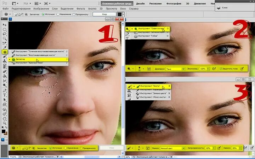255x159 pixels.
Task: Select Назначение radio in the top options bar
Action: 58,14
